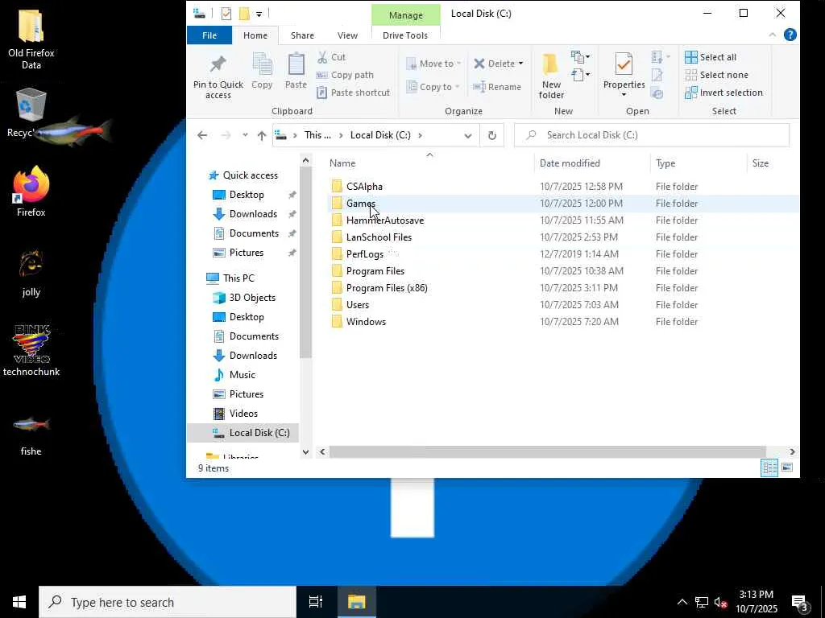Screen dimensions: 825x618
Task: Click the Properties checkmark icon
Action: [x=624, y=64]
